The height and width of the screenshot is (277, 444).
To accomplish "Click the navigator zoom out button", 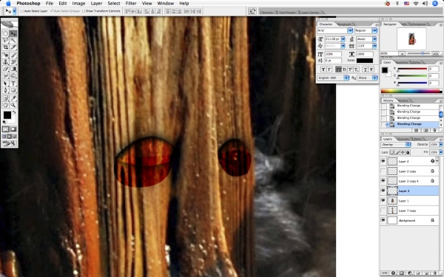I will click(402, 53).
